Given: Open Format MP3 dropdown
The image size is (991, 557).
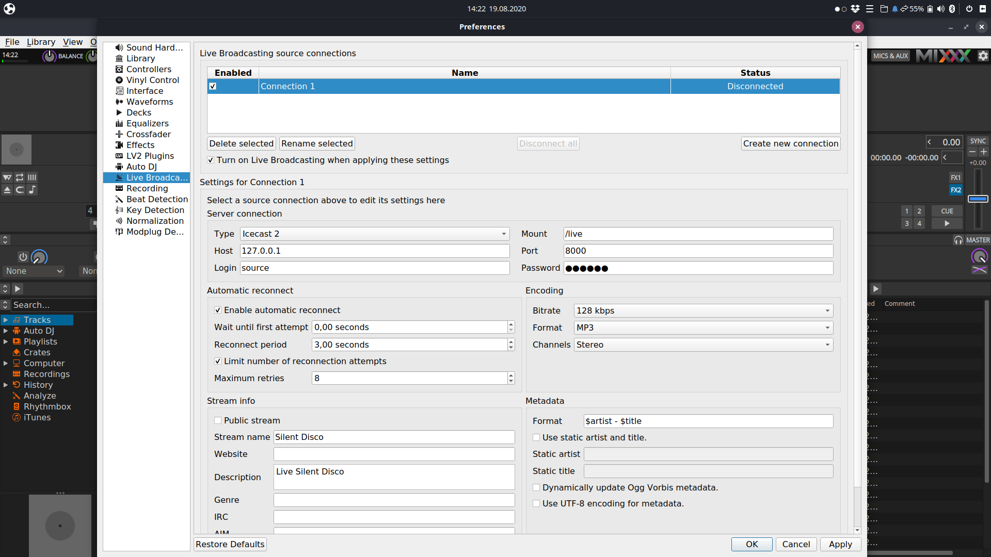Looking at the screenshot, I should tap(704, 327).
